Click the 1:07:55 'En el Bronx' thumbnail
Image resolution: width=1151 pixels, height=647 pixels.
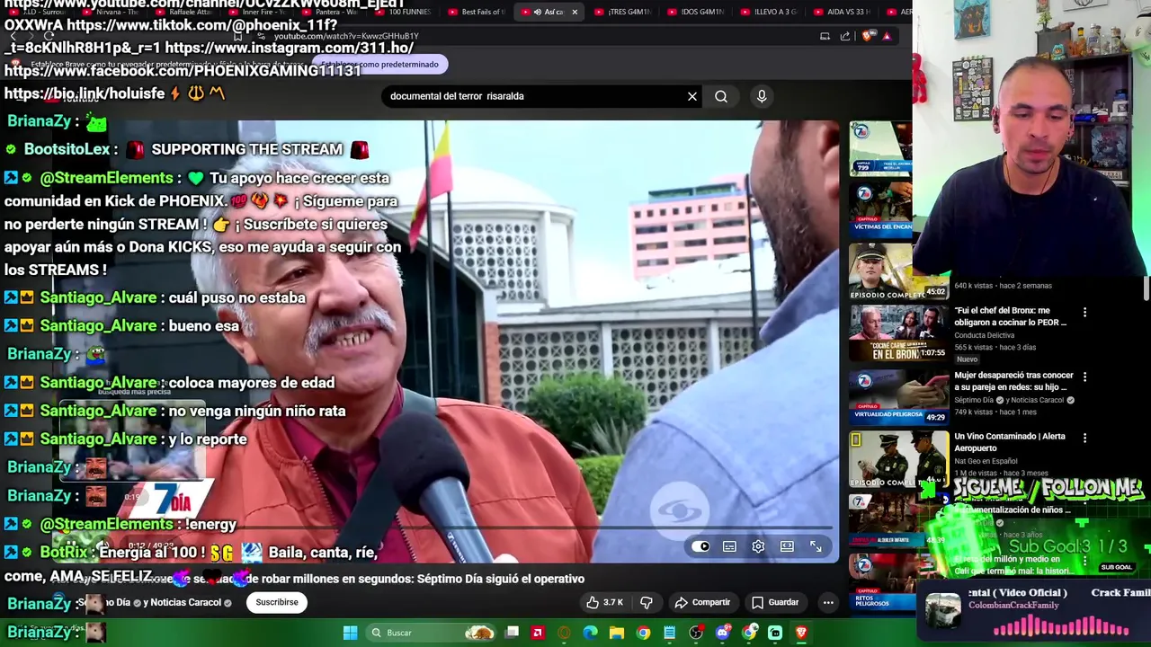pyautogui.click(x=898, y=332)
